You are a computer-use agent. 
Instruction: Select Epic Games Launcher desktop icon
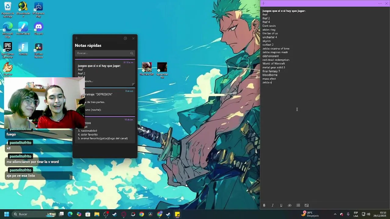8,50
